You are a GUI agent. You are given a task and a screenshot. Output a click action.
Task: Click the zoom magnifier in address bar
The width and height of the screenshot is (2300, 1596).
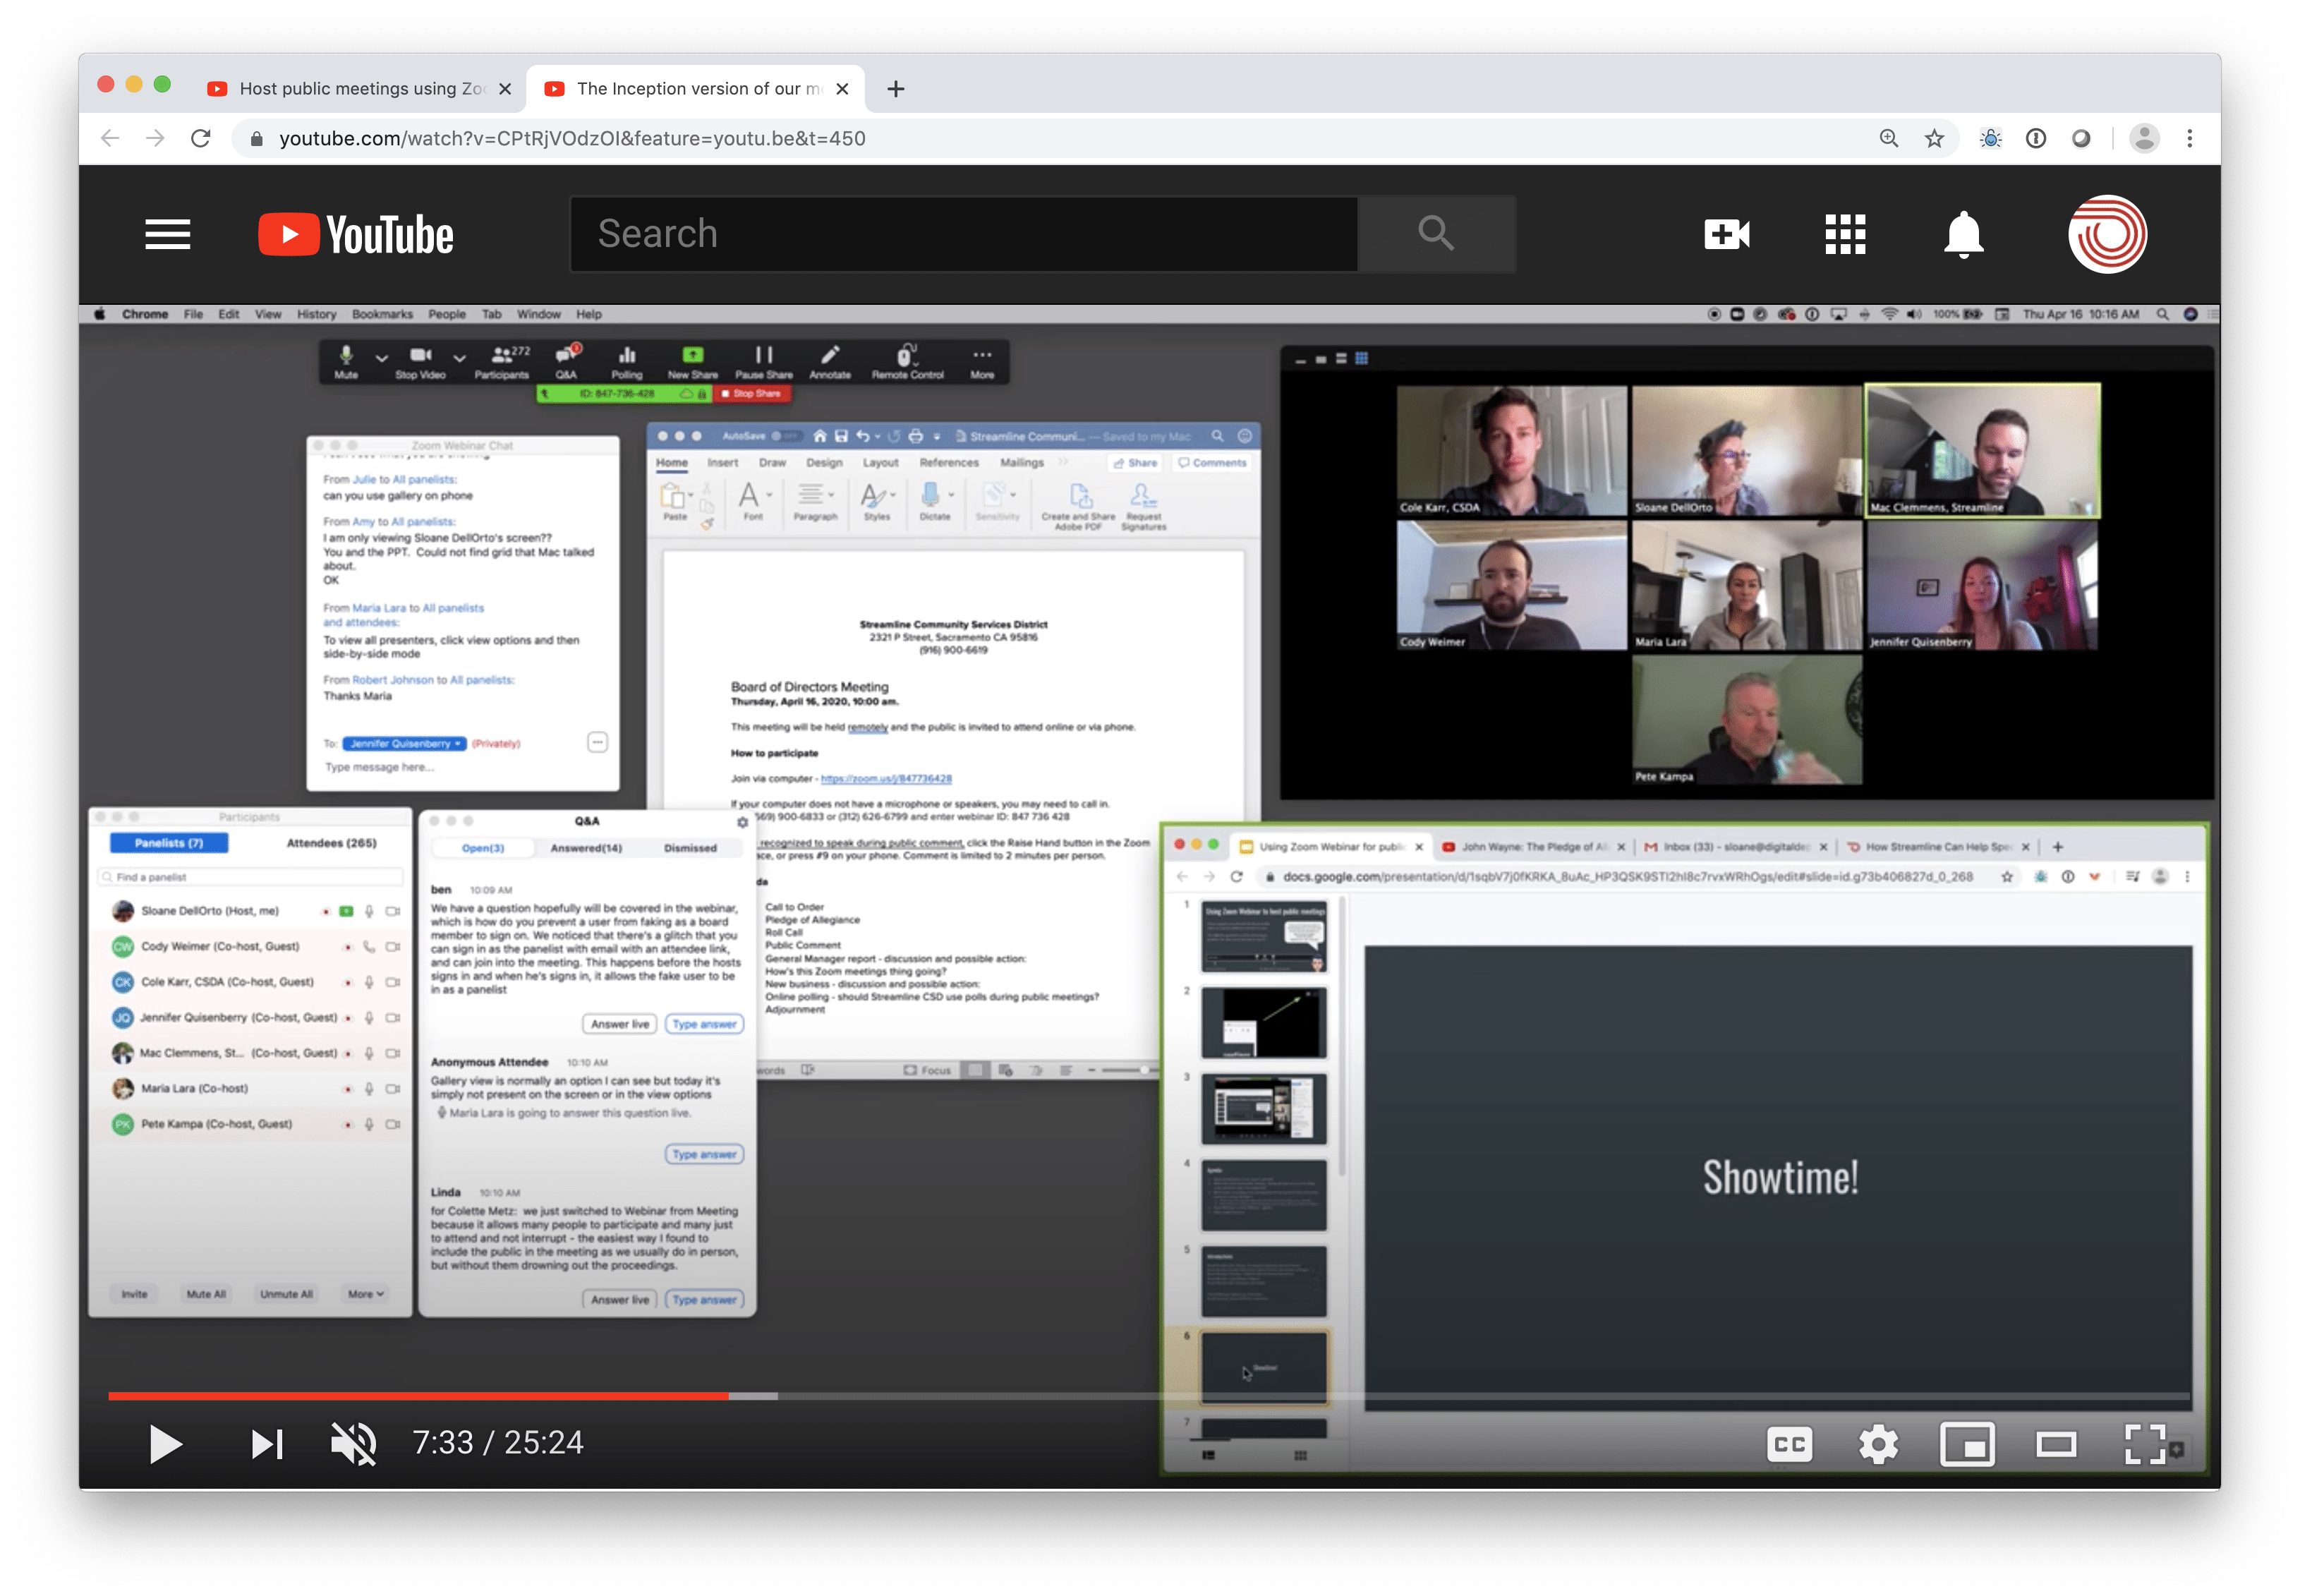coord(1888,138)
